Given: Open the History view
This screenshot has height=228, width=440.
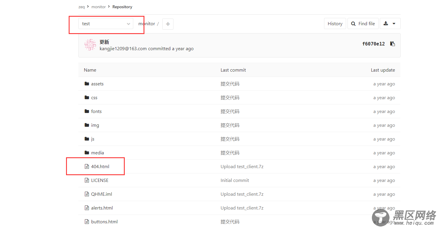Looking at the screenshot, I should pos(335,24).
